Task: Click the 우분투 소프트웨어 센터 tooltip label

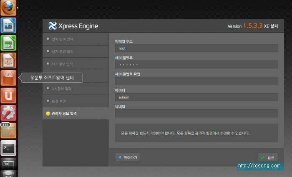Action: pyautogui.click(x=52, y=78)
